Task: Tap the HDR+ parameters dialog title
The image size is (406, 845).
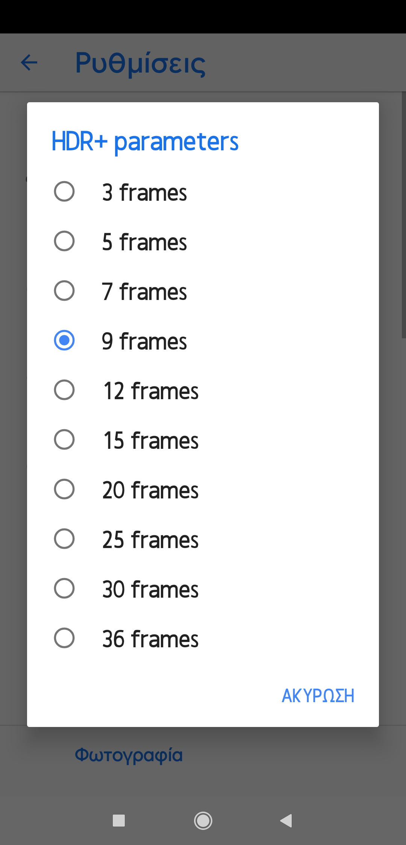Action: click(145, 142)
